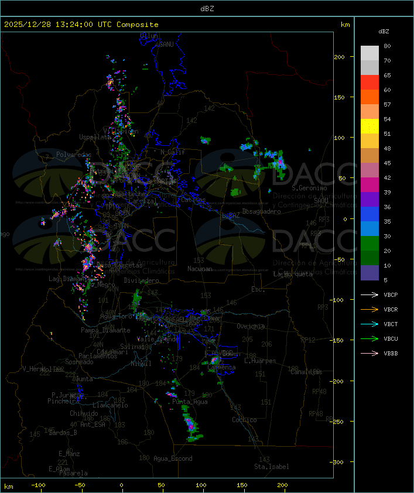Select the tan 45-48 dBZ swatch

[369, 156]
